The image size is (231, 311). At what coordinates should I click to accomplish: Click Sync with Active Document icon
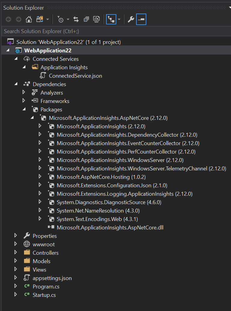pyautogui.click(x=76, y=19)
